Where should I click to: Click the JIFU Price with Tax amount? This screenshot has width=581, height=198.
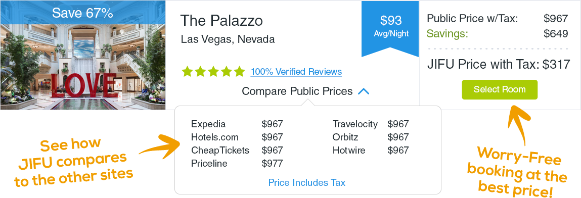click(556, 64)
